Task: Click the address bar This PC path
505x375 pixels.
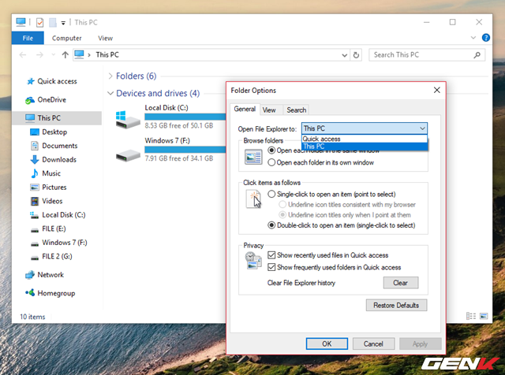Action: [x=107, y=55]
